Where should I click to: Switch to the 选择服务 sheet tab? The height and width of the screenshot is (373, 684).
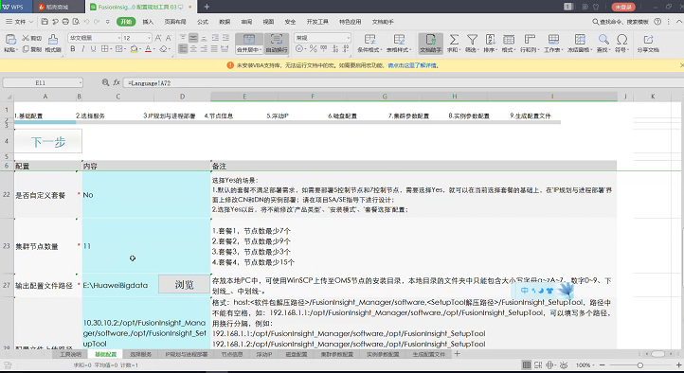(140, 354)
